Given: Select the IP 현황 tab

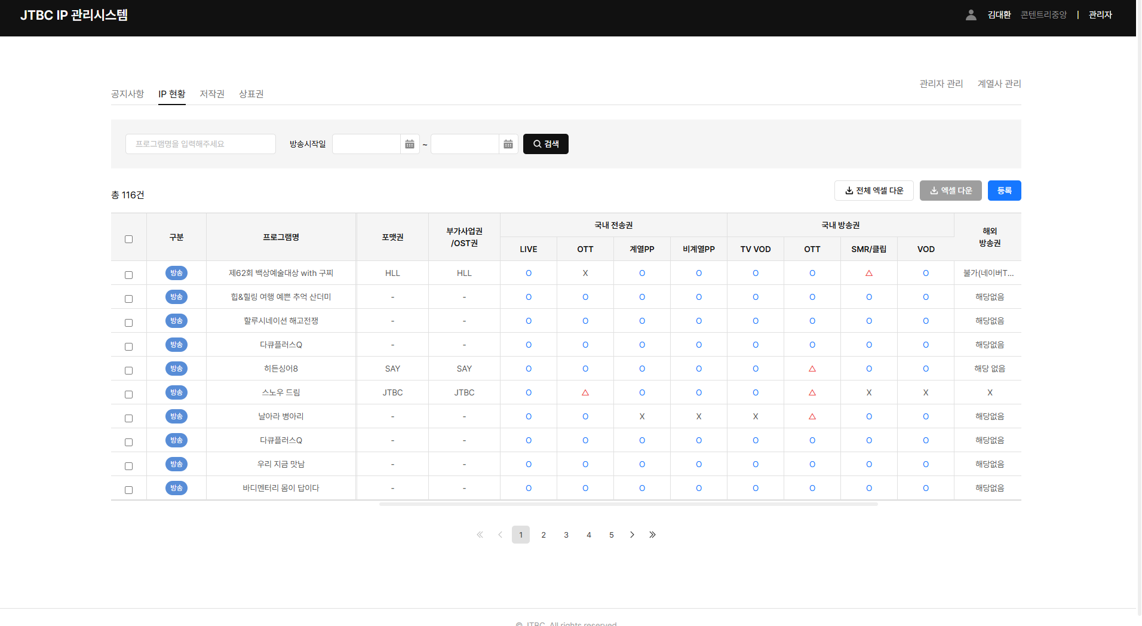Looking at the screenshot, I should tap(172, 94).
